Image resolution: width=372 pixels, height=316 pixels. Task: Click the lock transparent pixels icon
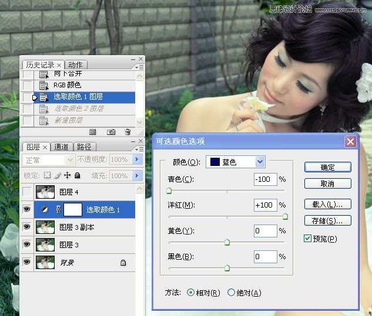pos(47,175)
